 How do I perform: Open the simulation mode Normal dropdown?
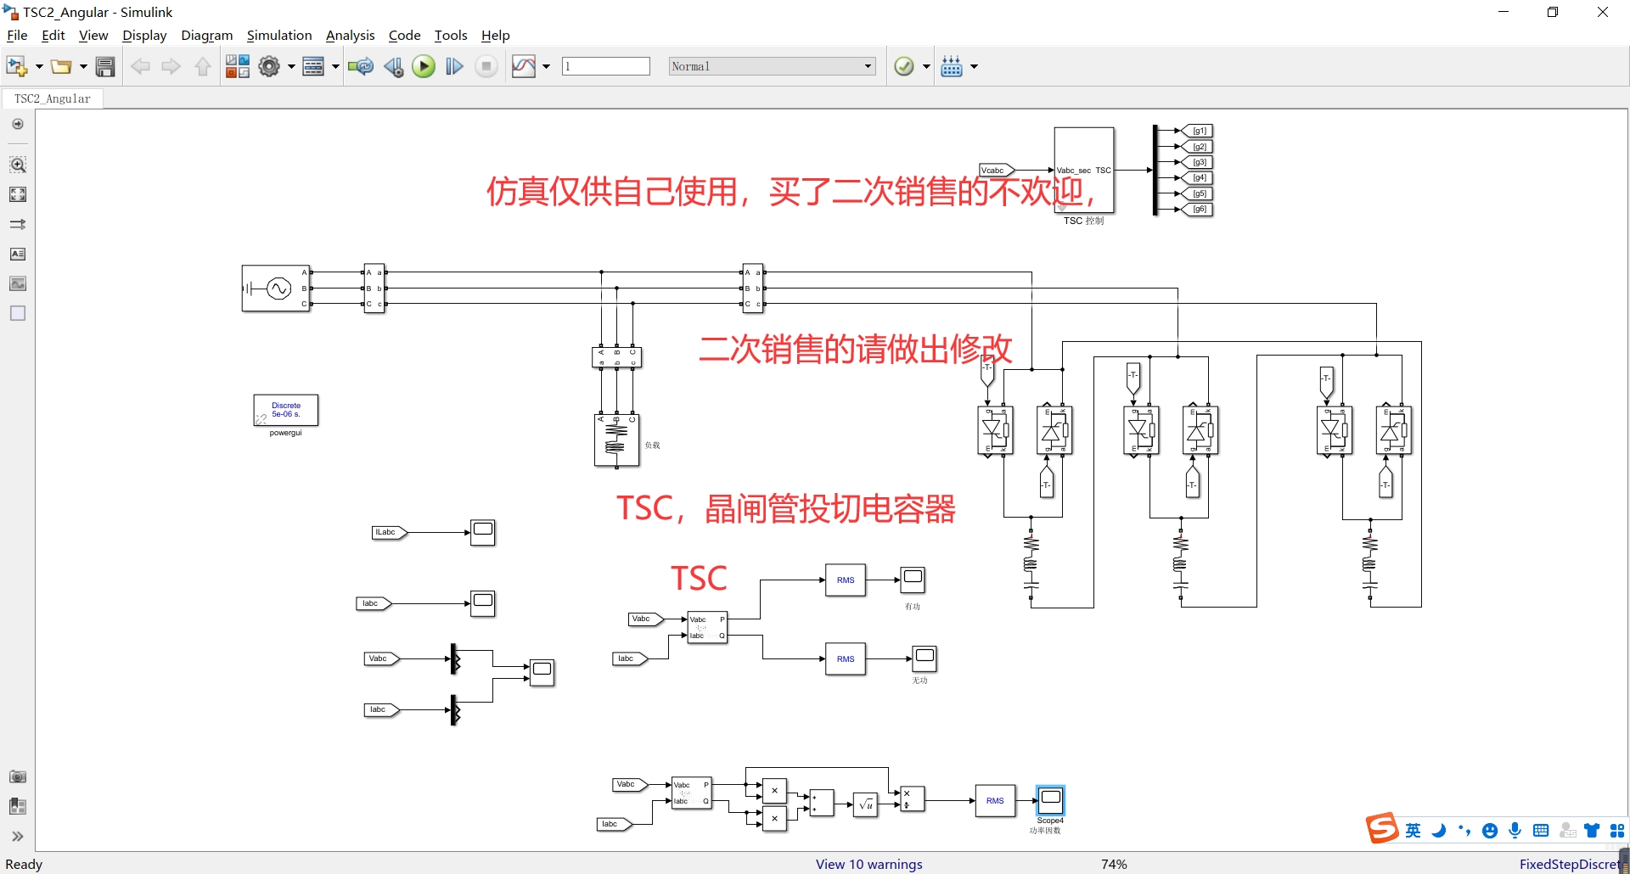[772, 66]
